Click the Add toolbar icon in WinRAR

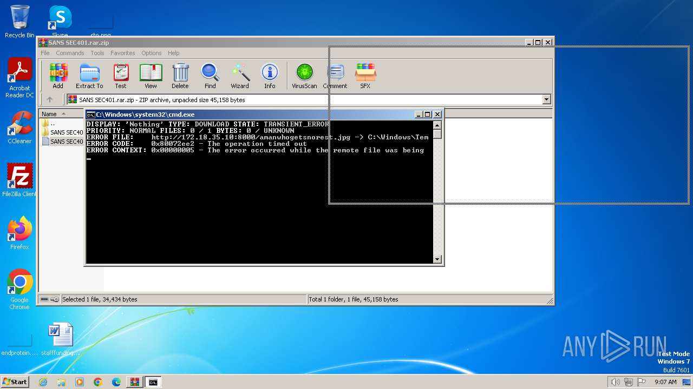(x=58, y=76)
